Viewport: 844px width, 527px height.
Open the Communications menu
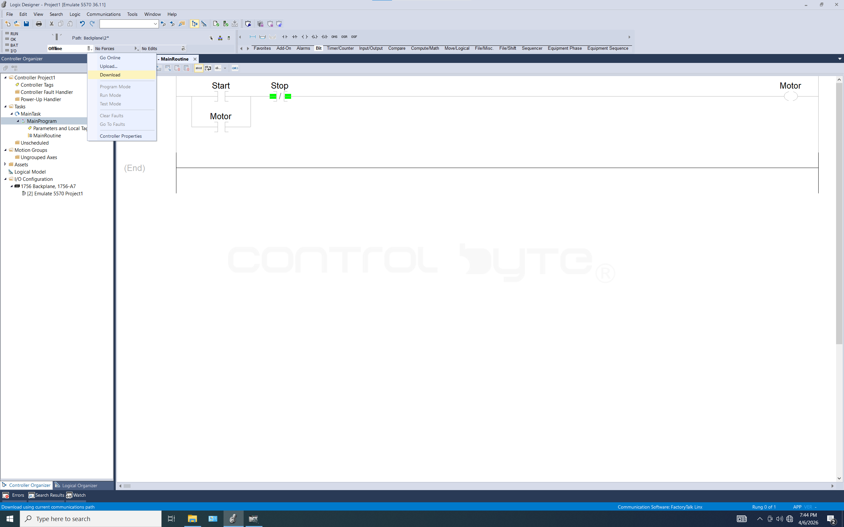[x=104, y=14]
